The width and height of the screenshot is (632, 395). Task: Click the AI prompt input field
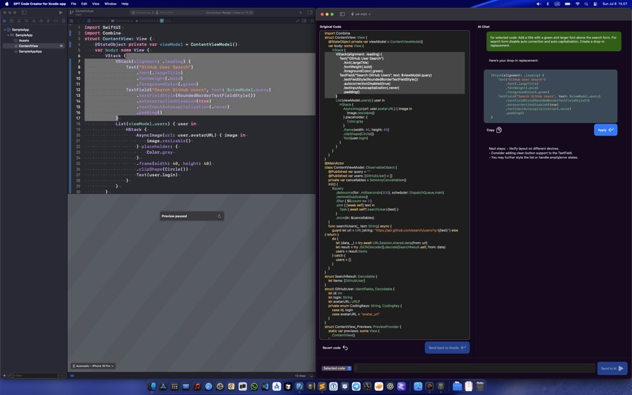point(474,368)
